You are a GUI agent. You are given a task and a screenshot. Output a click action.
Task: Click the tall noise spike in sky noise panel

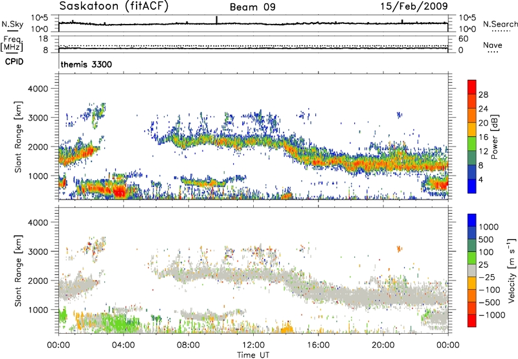(x=216, y=20)
